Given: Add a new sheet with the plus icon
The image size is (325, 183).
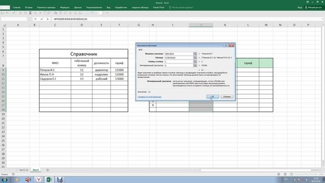Looking at the screenshot, I should pos(48,170).
